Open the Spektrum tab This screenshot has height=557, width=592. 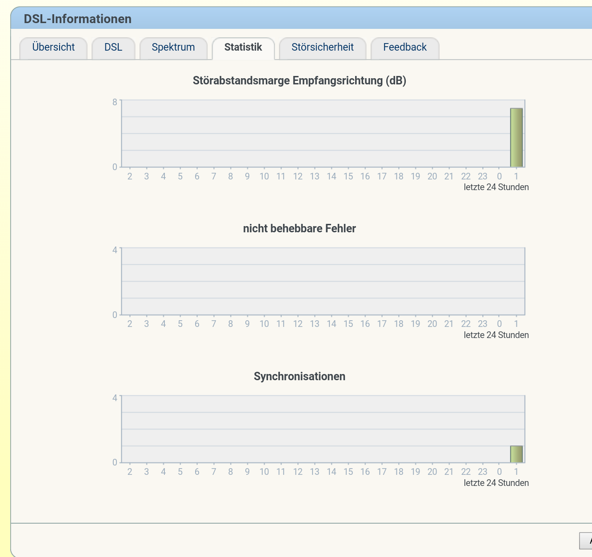click(173, 48)
